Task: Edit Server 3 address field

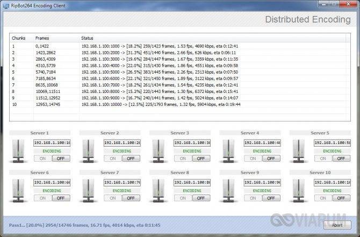Action: coord(192,143)
